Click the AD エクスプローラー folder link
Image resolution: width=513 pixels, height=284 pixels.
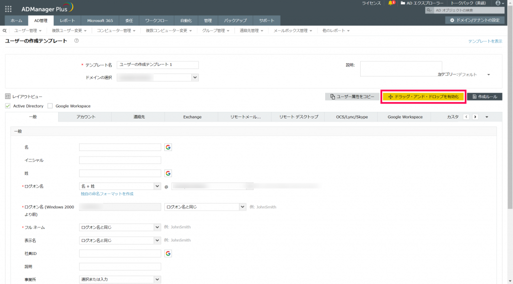422,3
